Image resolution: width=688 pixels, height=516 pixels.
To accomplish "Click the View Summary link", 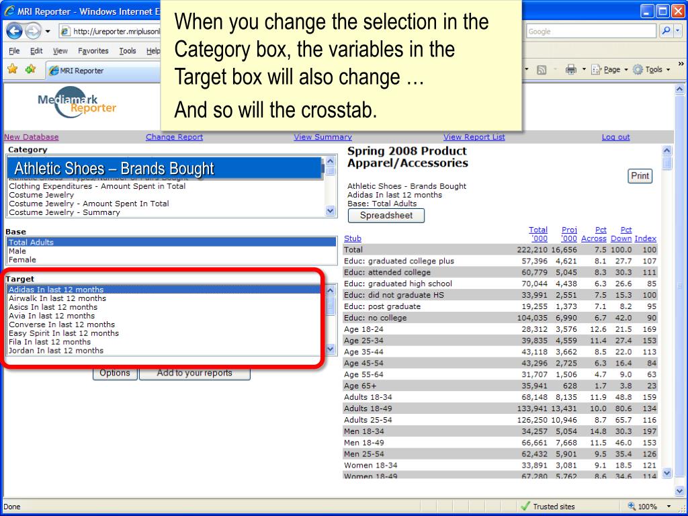I will pos(322,137).
